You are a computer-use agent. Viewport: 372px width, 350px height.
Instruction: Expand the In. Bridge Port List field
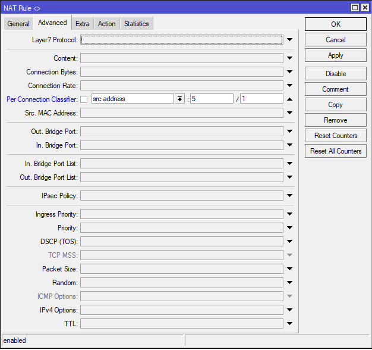(289, 163)
